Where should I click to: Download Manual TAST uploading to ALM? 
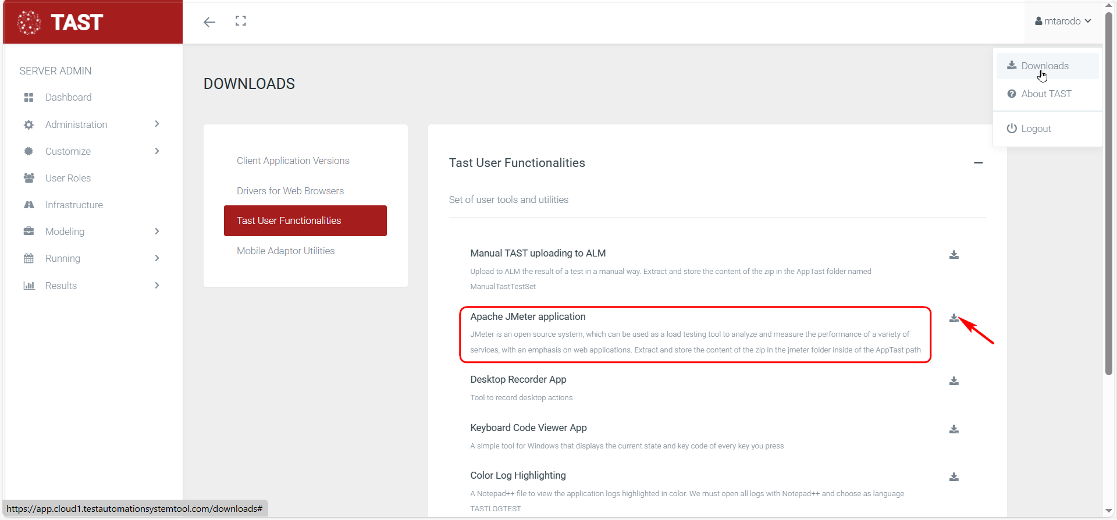click(x=954, y=255)
